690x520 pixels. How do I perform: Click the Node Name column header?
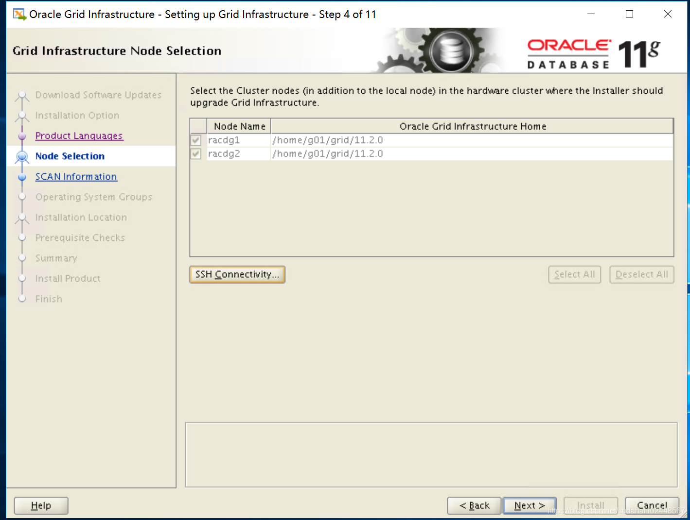[239, 126]
